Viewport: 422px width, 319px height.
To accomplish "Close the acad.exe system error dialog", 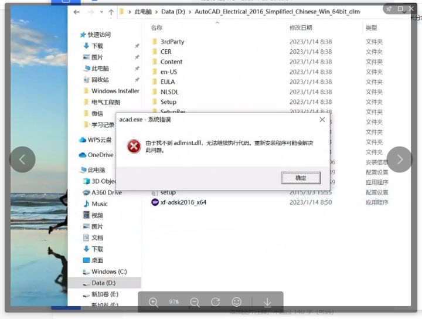I will point(322,120).
